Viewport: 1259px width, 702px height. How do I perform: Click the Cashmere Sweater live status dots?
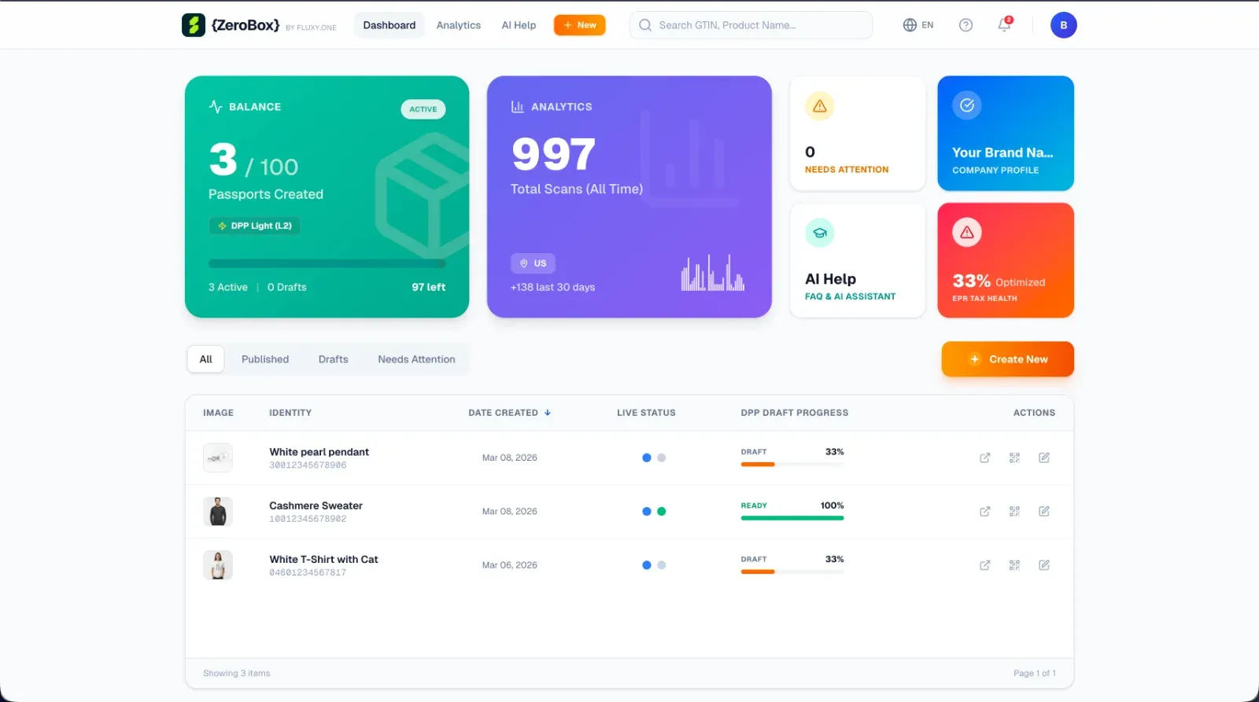click(x=654, y=511)
